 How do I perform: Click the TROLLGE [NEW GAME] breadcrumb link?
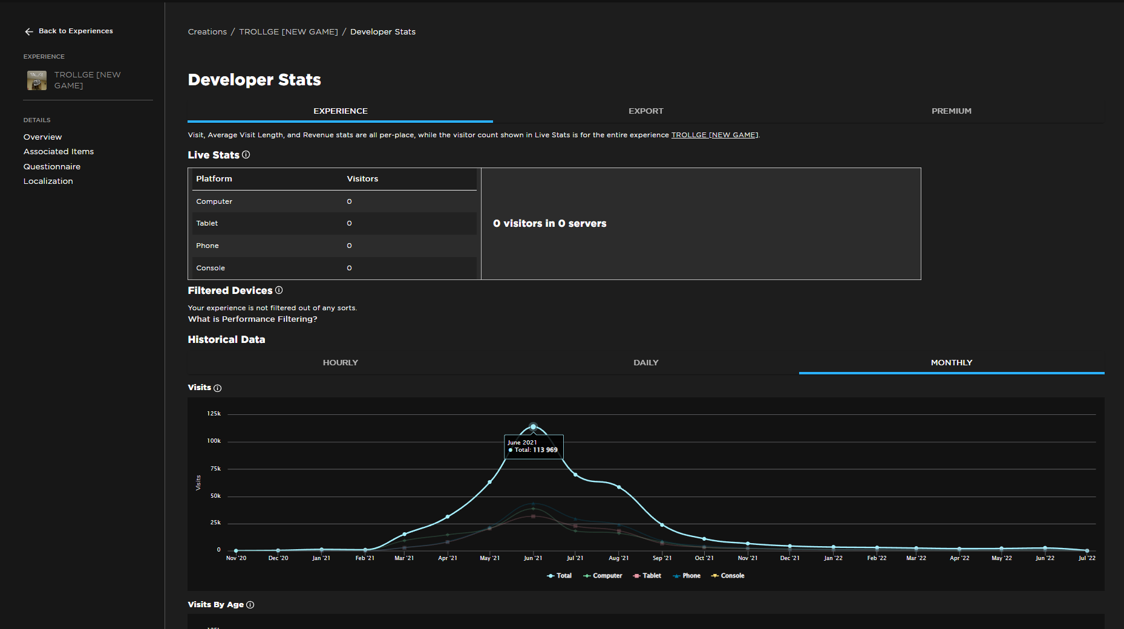pyautogui.click(x=289, y=32)
